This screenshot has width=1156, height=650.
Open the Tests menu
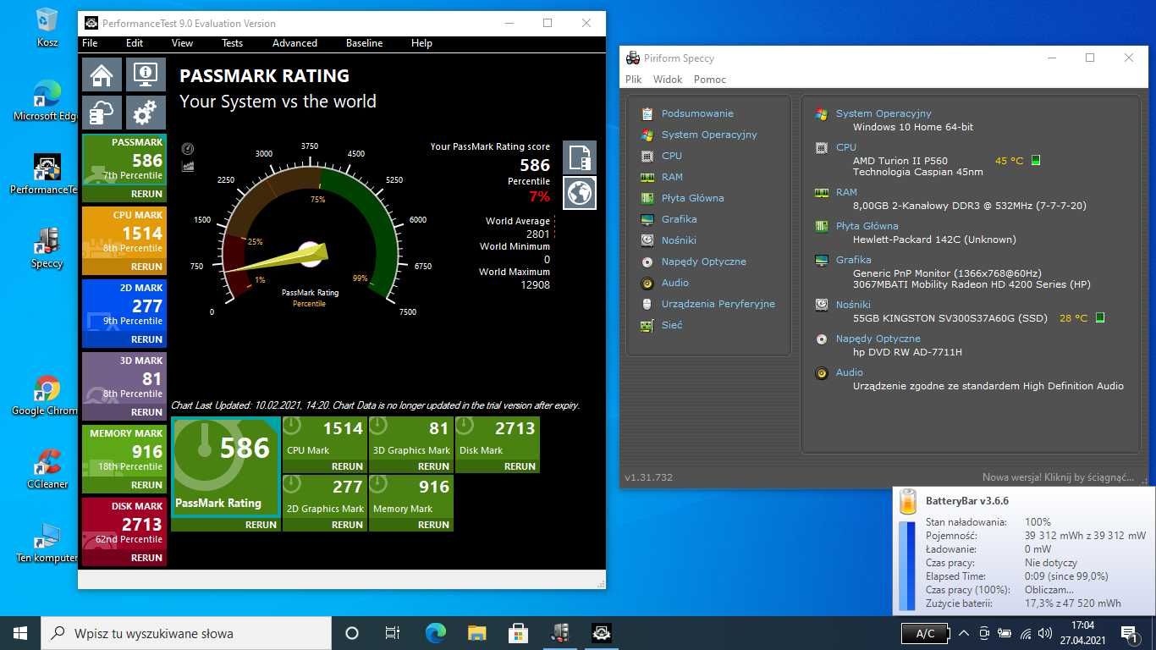[232, 43]
